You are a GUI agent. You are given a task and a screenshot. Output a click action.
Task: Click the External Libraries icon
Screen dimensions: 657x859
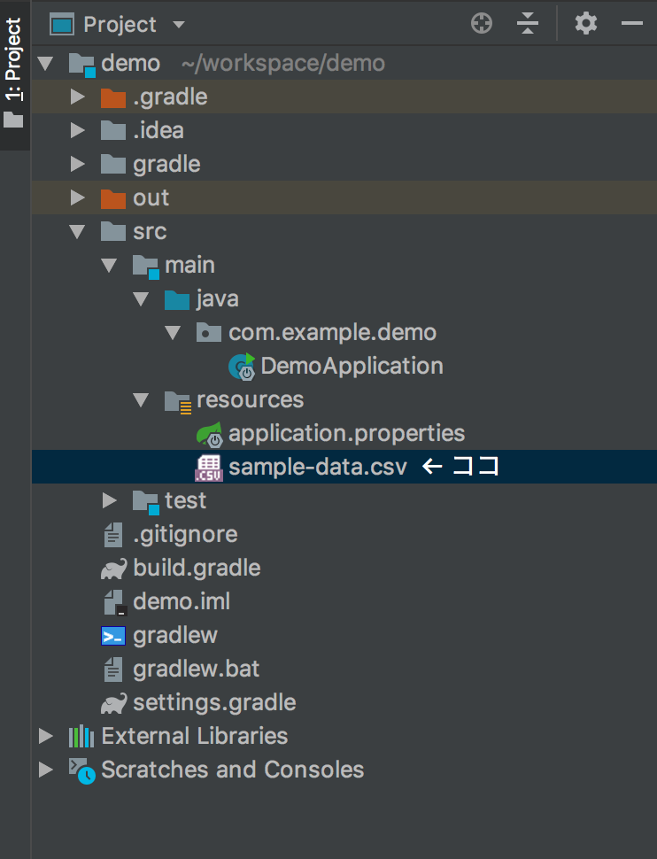coord(82,736)
